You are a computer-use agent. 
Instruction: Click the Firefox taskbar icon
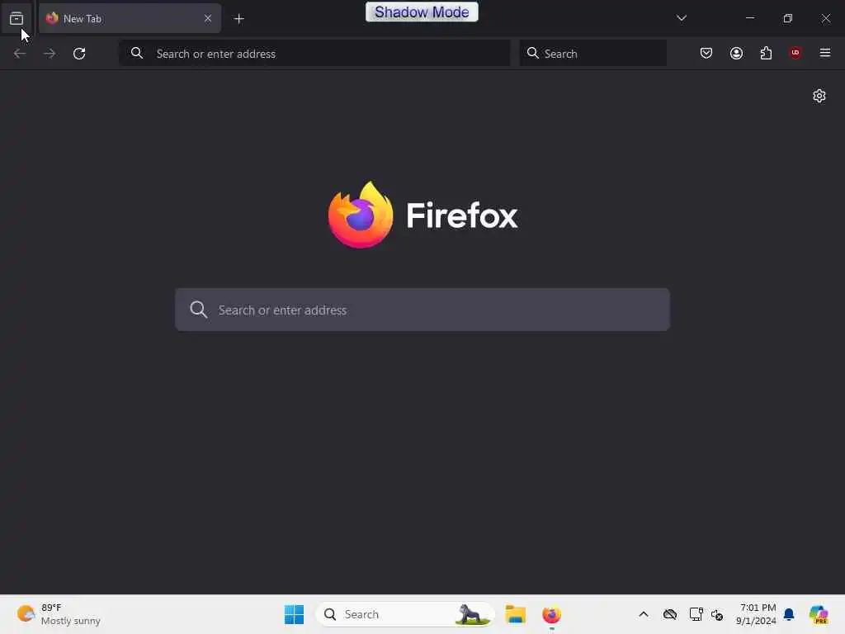point(551,614)
